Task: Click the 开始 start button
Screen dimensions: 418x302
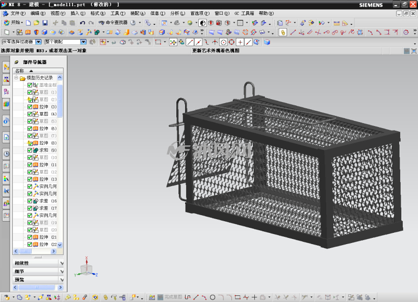Action: (x=14, y=22)
